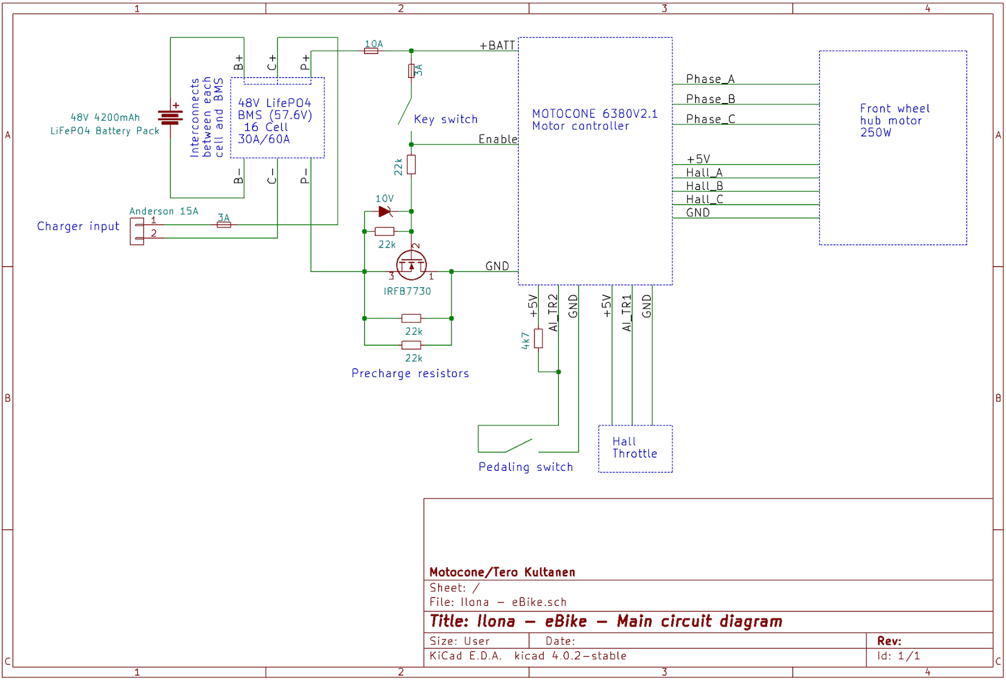
Task: Select the Enable net label
Action: click(498, 139)
